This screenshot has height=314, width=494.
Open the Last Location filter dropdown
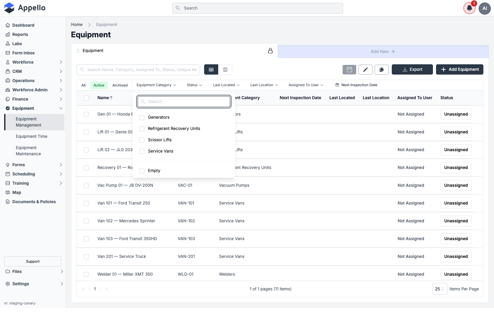click(264, 85)
